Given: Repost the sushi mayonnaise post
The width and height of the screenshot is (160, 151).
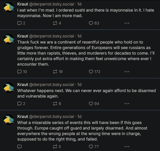Looking at the screenshot, I should pos(57,23).
